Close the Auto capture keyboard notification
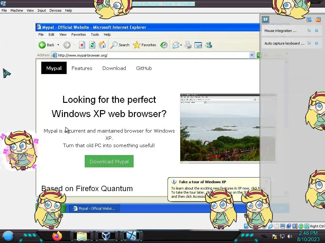 coord(316,43)
